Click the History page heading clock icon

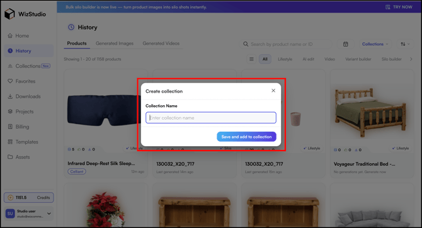click(71, 27)
